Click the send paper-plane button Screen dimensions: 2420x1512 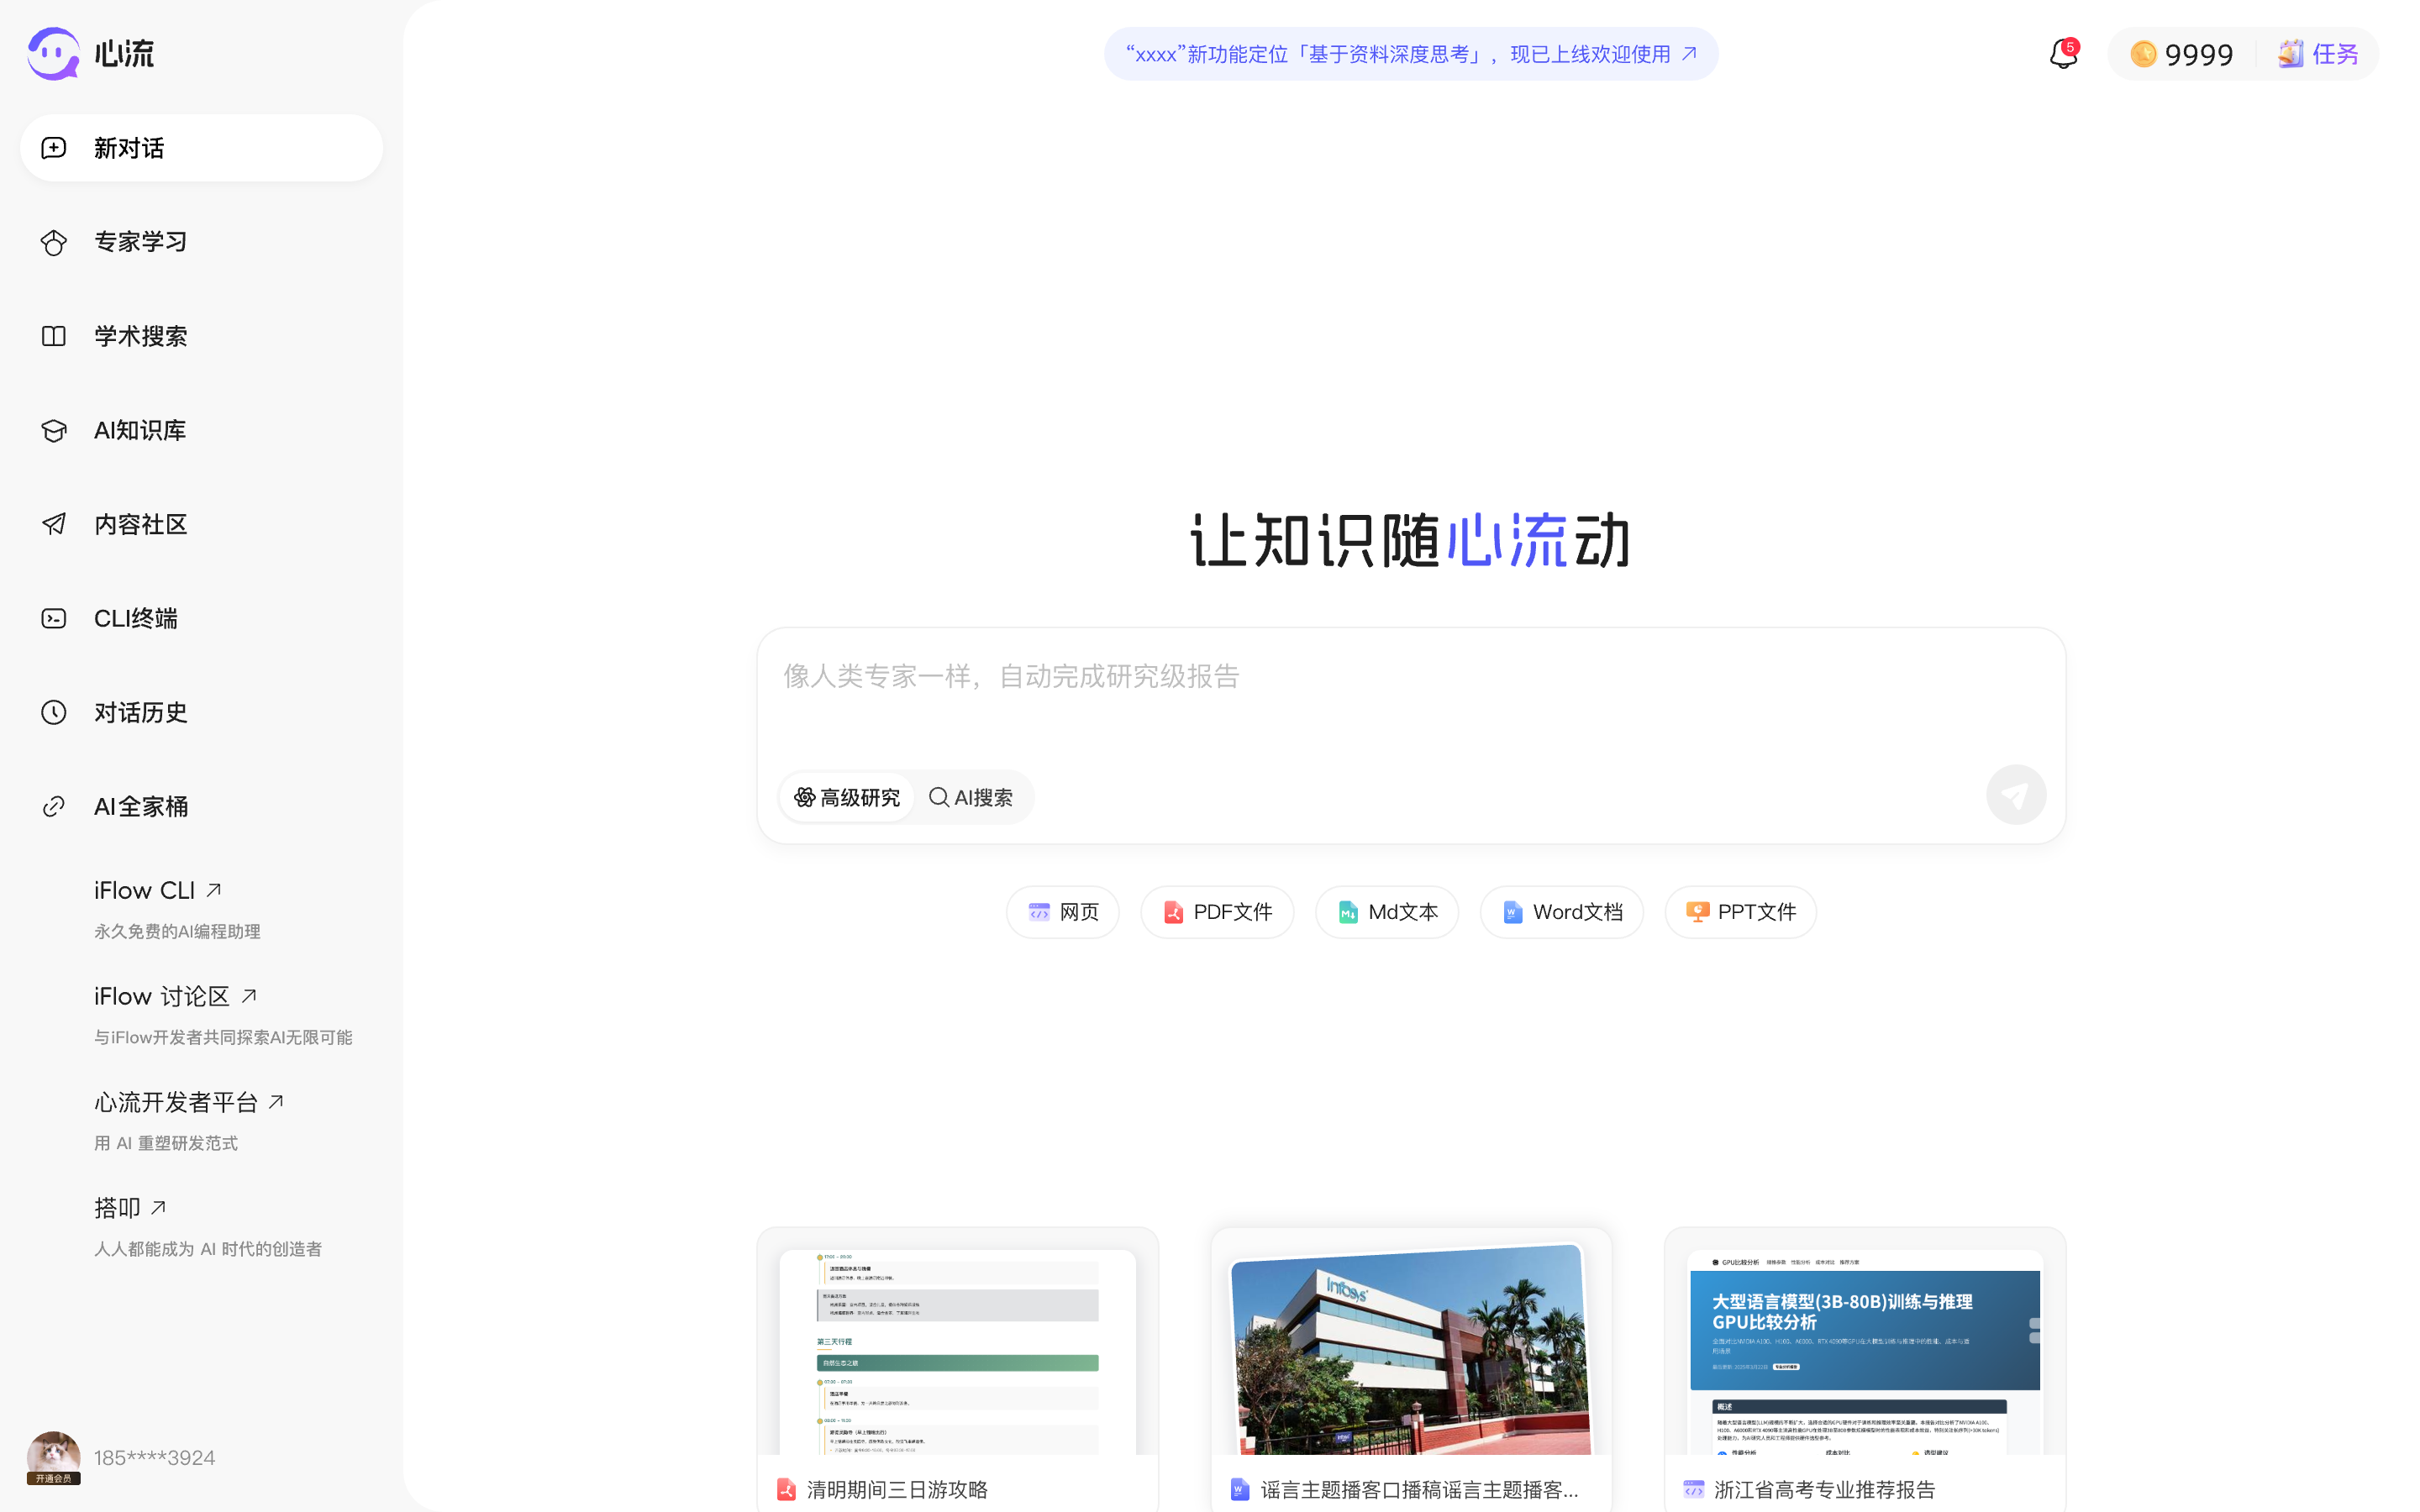(2015, 795)
